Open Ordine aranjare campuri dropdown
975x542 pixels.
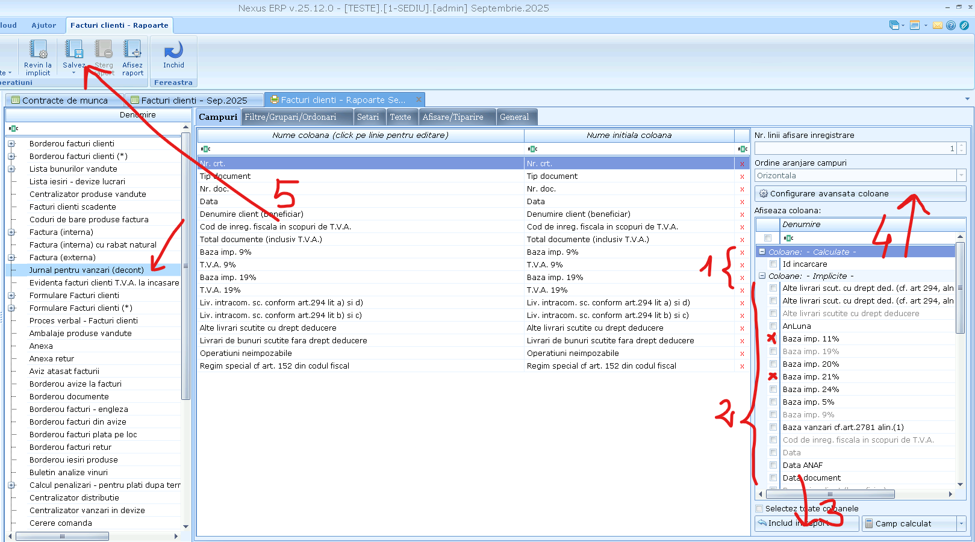961,176
